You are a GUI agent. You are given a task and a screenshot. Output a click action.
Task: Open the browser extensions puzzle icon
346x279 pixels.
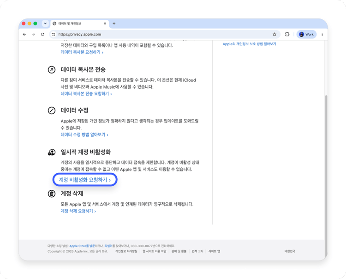click(287, 34)
